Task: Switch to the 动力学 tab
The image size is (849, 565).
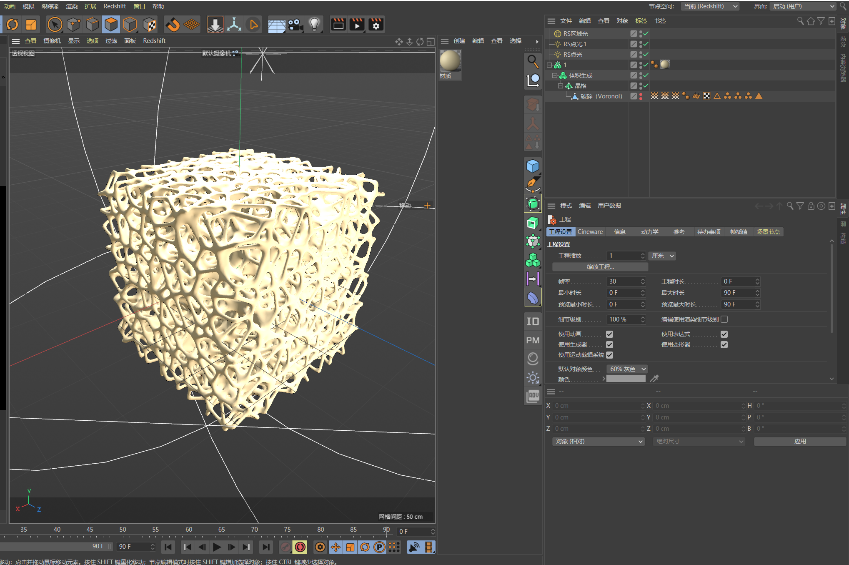Action: tap(649, 232)
